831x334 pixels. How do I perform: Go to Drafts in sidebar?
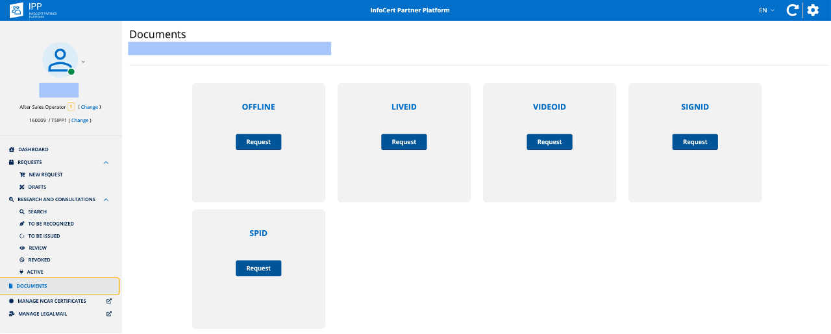[x=37, y=187]
